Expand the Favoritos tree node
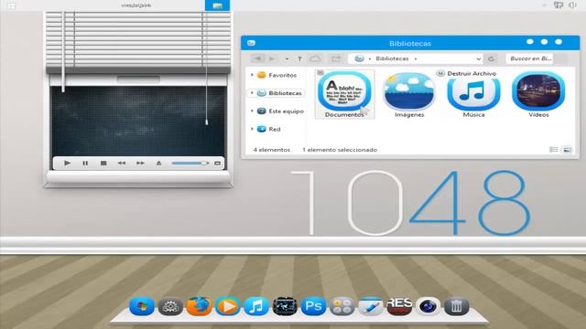 coord(252,75)
